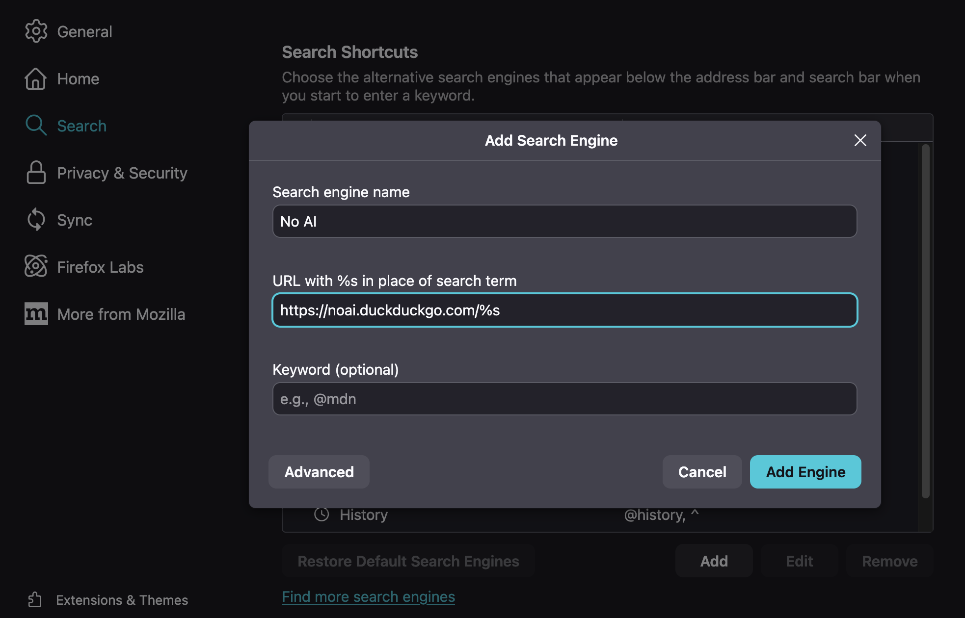The image size is (965, 618).
Task: Click the Extensions & Themes puzzle icon
Action: [x=35, y=599]
